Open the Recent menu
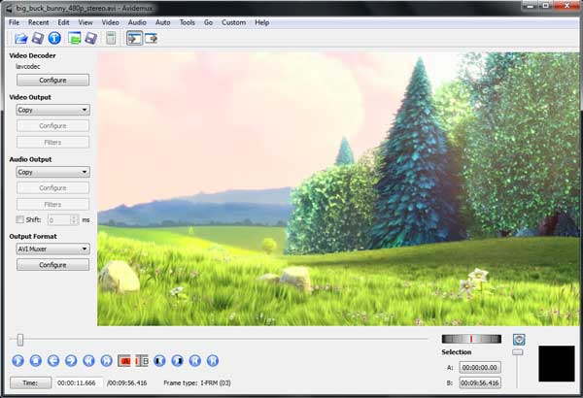This screenshot has width=583, height=398. (38, 22)
